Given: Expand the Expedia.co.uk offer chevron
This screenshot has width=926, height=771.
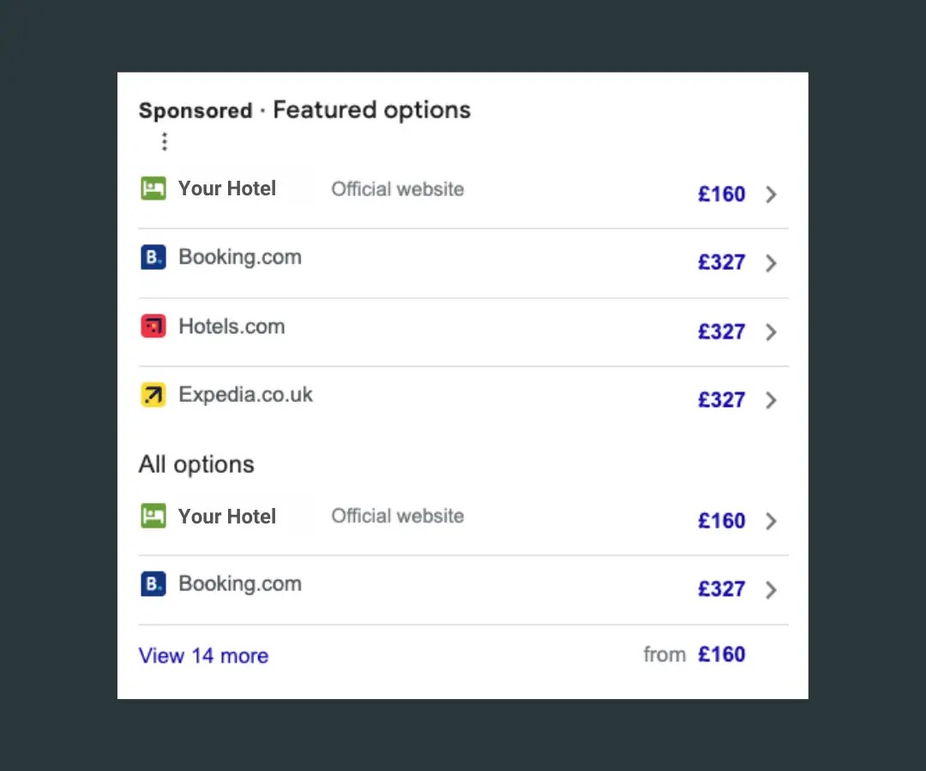Looking at the screenshot, I should tap(771, 400).
